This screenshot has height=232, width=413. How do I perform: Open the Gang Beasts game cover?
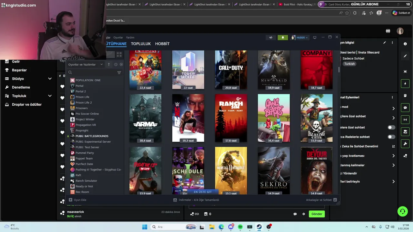click(x=274, y=118)
